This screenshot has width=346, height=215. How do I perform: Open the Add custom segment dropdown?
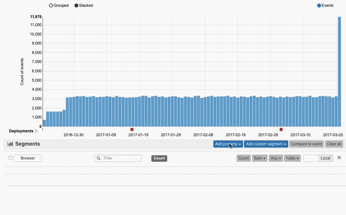(266, 144)
